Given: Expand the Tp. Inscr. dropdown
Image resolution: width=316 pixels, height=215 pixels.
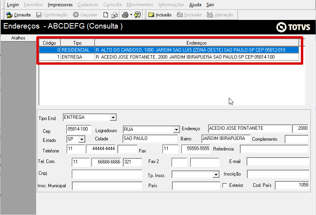Looking at the screenshot, I should coord(216,174).
